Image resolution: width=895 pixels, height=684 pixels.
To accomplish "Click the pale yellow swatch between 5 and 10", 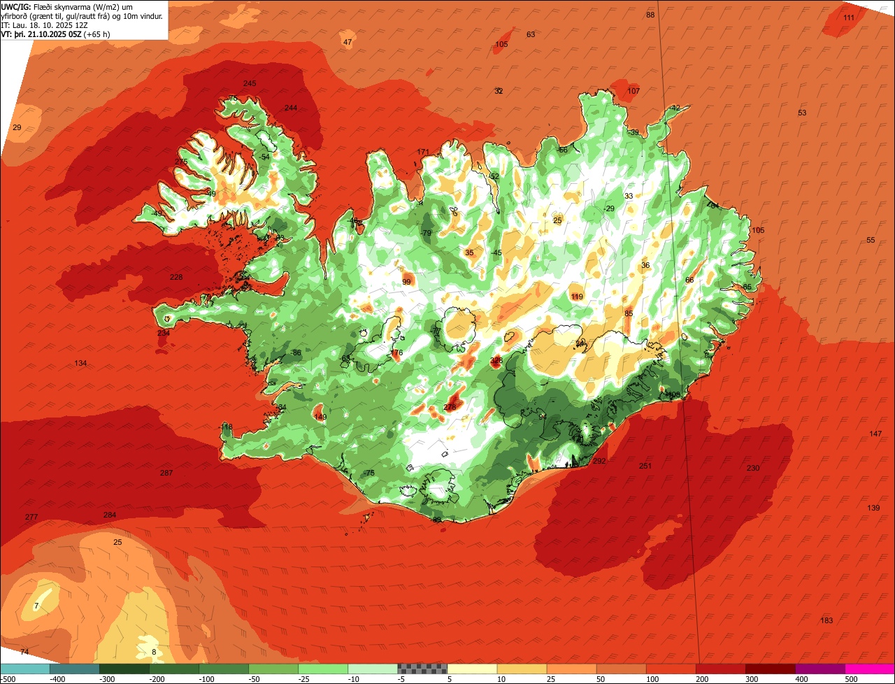I will tap(472, 669).
